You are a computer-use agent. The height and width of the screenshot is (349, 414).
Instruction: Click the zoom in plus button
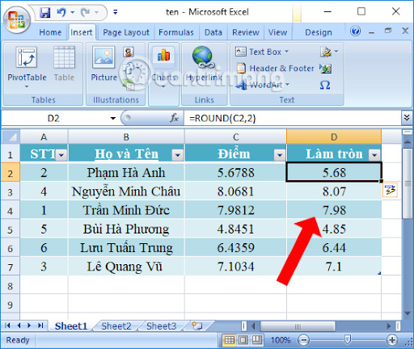(x=392, y=340)
